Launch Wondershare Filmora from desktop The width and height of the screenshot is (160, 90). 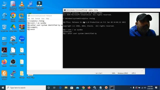[39, 5]
